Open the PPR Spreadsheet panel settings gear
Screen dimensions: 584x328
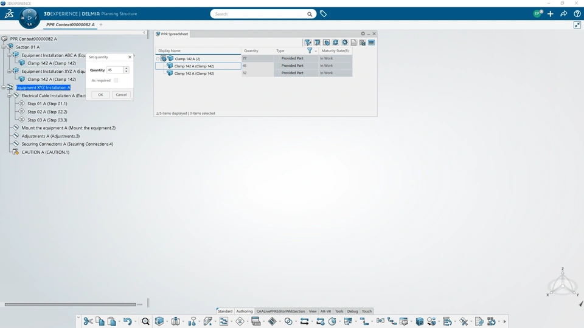click(363, 33)
